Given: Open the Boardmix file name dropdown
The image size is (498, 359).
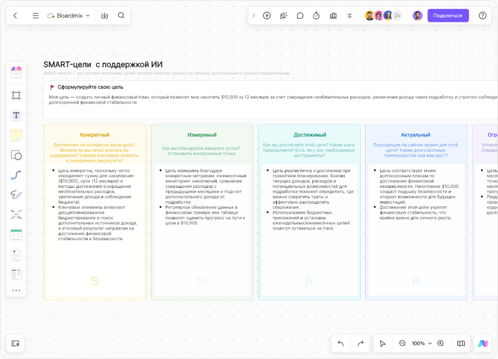Looking at the screenshot, I should [x=69, y=16].
